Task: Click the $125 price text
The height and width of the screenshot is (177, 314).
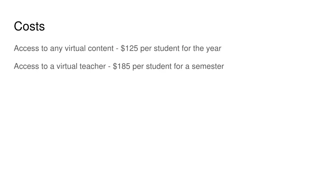Action: (129, 48)
